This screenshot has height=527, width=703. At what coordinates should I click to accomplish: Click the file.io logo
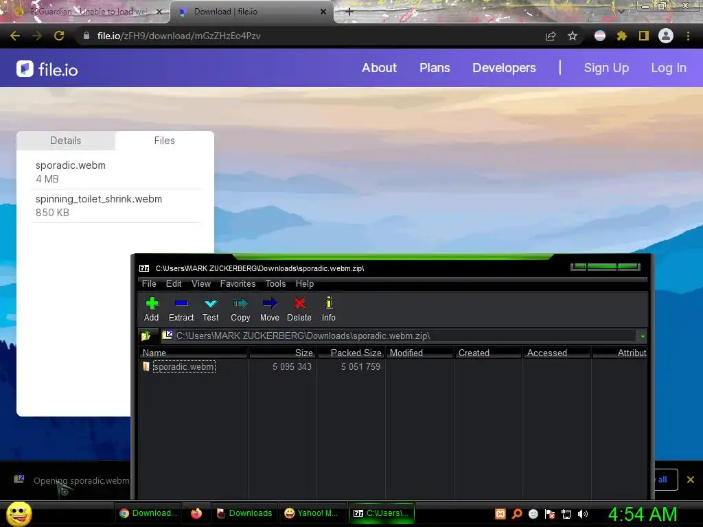[47, 69]
